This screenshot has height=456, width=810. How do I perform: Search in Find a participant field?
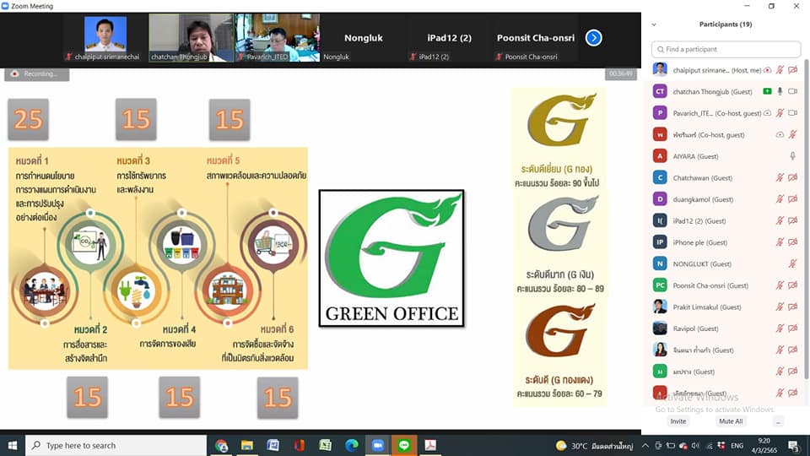coord(726,49)
